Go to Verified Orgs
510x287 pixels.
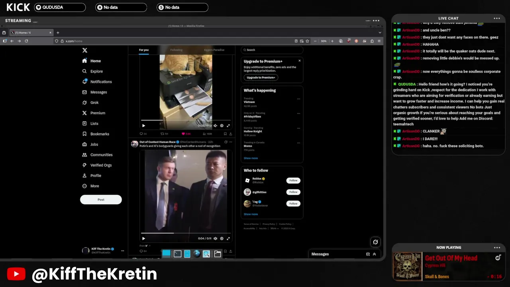pos(97,165)
